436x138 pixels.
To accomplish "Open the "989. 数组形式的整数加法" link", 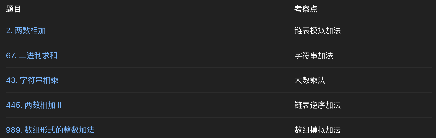I will click(50, 130).
